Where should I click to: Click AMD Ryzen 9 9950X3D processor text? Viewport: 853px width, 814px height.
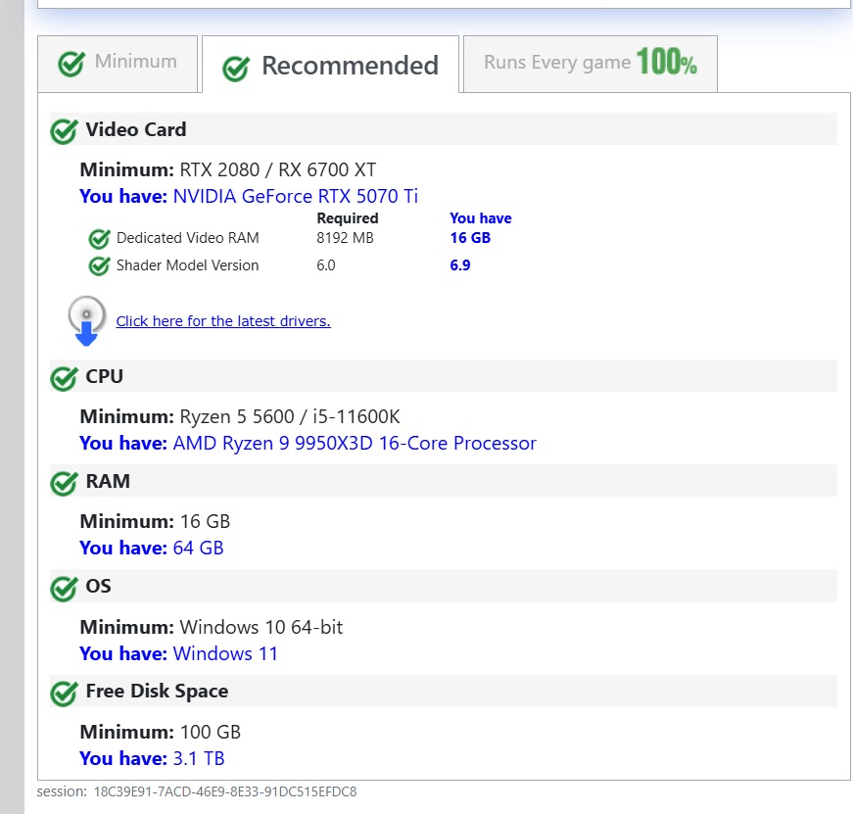pos(355,443)
